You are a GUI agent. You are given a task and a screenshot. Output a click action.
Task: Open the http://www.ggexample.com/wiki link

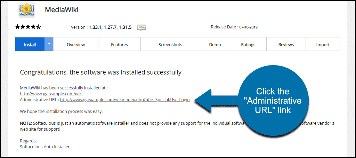click(51, 94)
